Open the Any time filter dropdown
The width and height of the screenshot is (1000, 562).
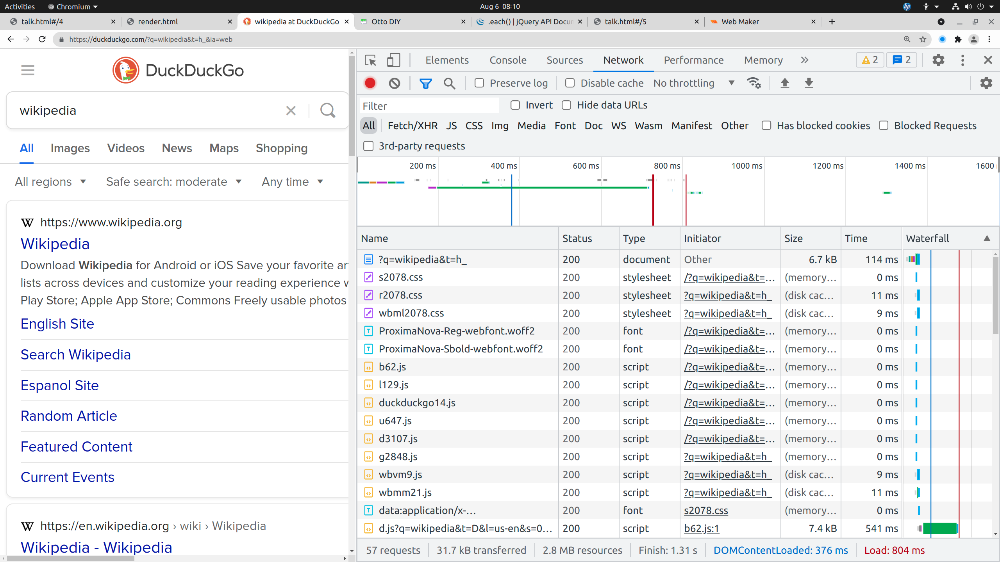pos(293,182)
